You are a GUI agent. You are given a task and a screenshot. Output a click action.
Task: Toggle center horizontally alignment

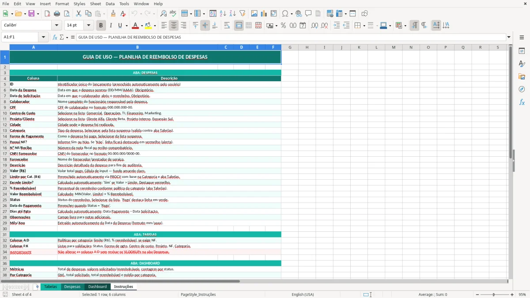pos(174,26)
